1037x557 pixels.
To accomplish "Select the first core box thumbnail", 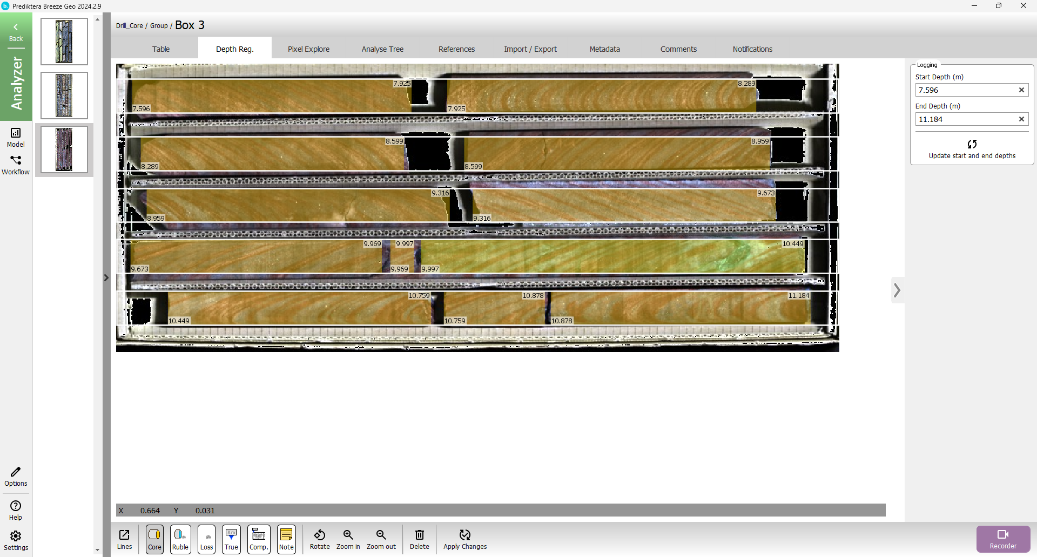I will pos(64,42).
